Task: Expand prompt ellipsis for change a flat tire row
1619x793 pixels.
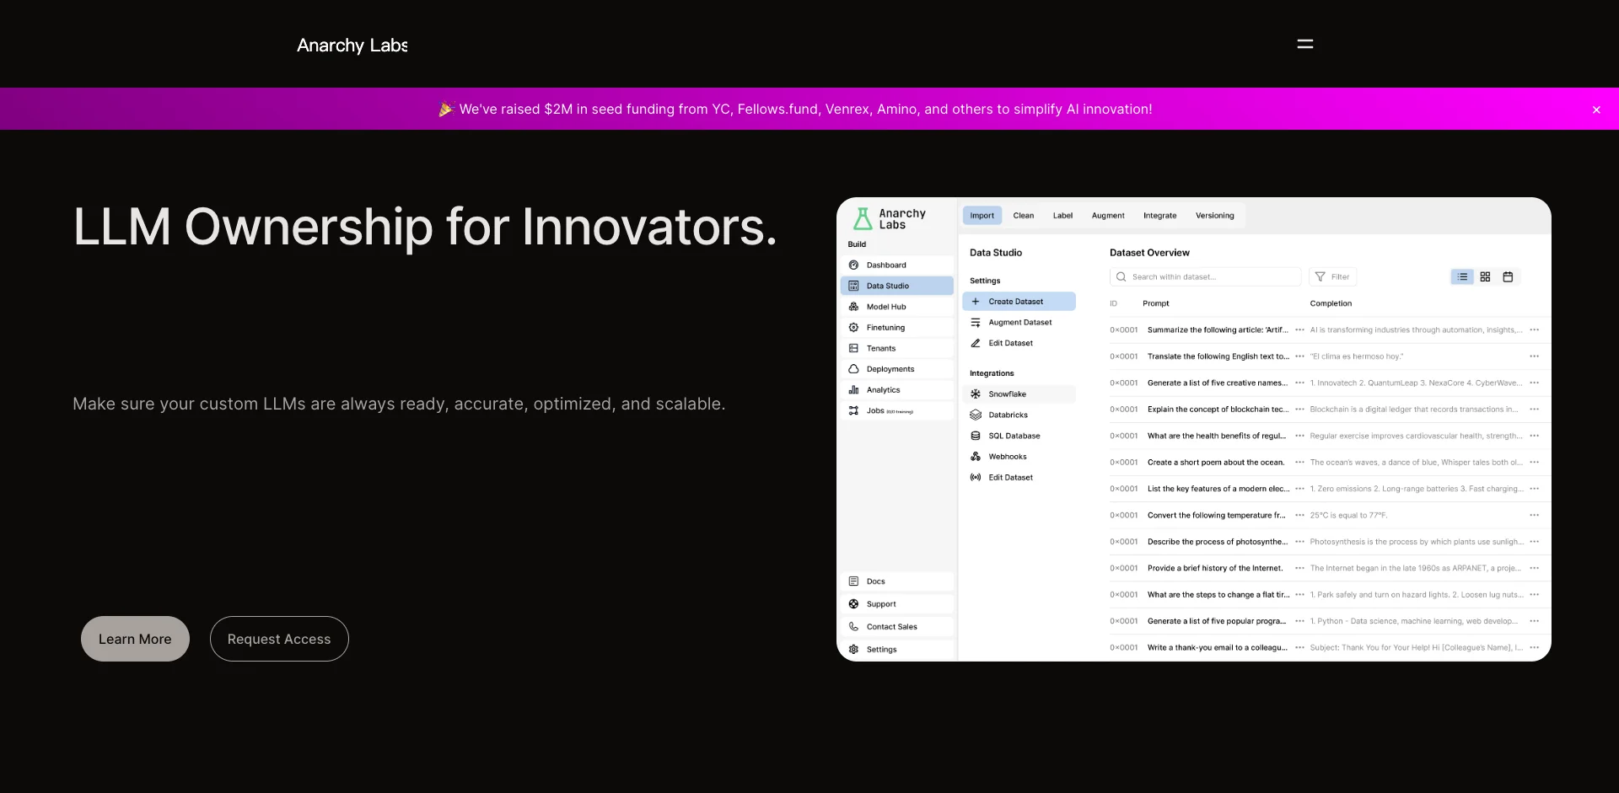Action: (x=1299, y=594)
